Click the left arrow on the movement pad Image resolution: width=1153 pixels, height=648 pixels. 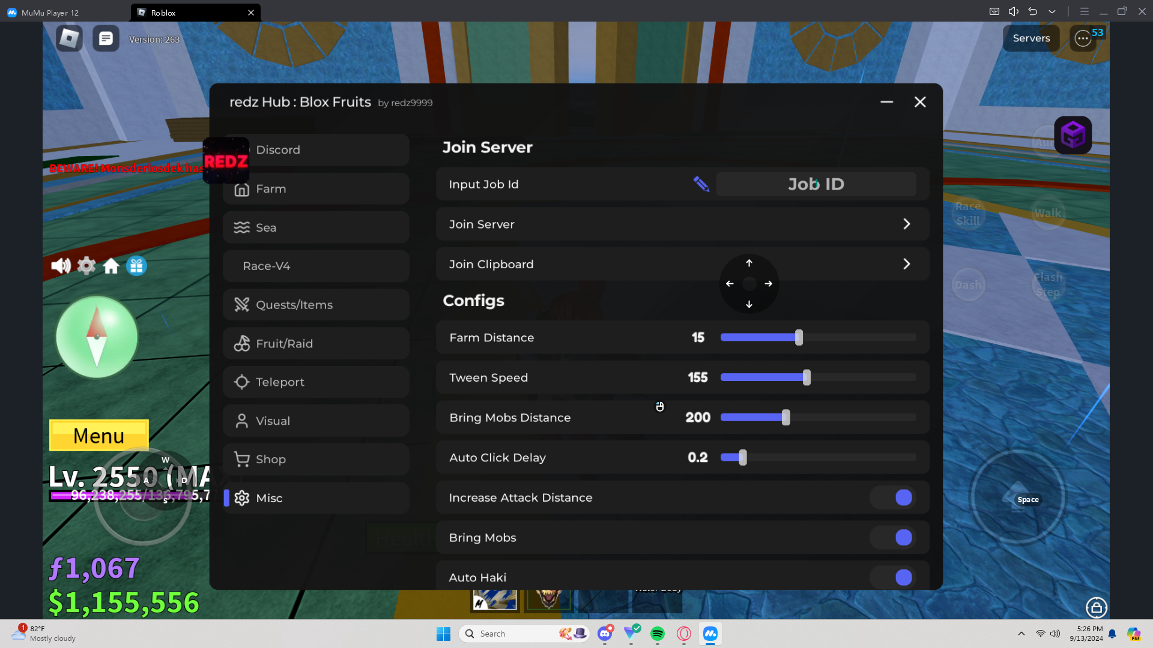(730, 284)
